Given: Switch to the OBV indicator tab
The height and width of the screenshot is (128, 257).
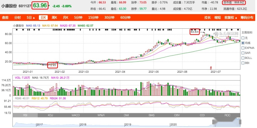Looking at the screenshot, I should [177, 115].
